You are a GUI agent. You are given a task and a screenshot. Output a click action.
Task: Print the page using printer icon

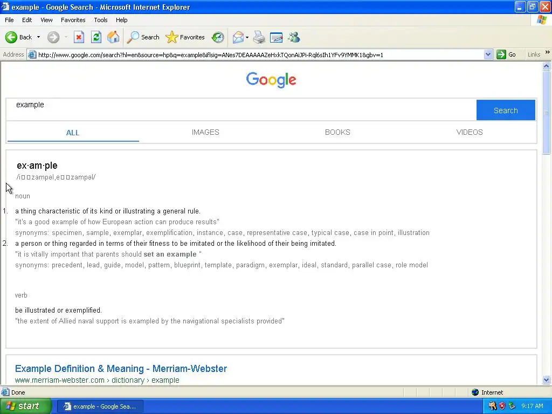tap(259, 37)
